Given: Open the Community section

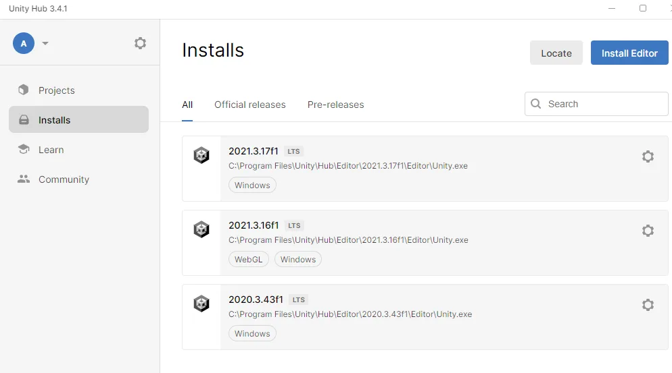Looking at the screenshot, I should pyautogui.click(x=79, y=179).
